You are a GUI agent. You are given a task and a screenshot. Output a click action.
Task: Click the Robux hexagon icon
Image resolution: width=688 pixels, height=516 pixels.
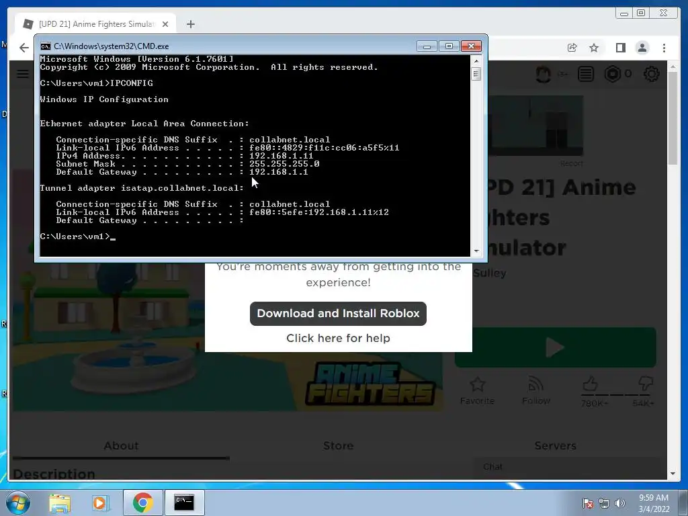pos(613,74)
